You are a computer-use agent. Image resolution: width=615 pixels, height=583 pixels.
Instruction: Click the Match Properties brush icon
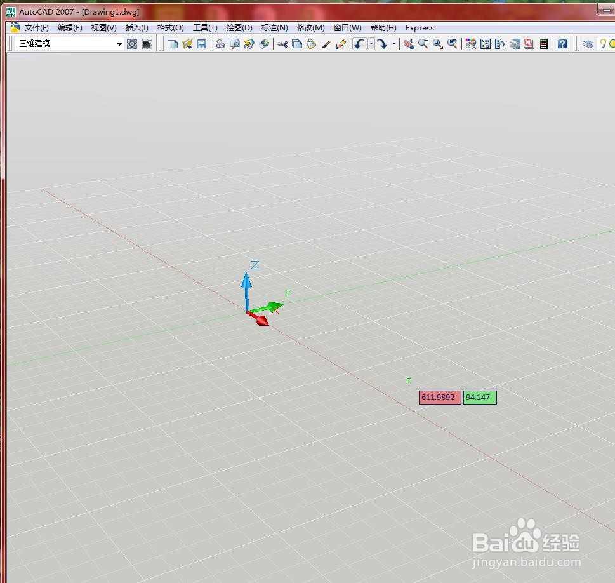(326, 44)
